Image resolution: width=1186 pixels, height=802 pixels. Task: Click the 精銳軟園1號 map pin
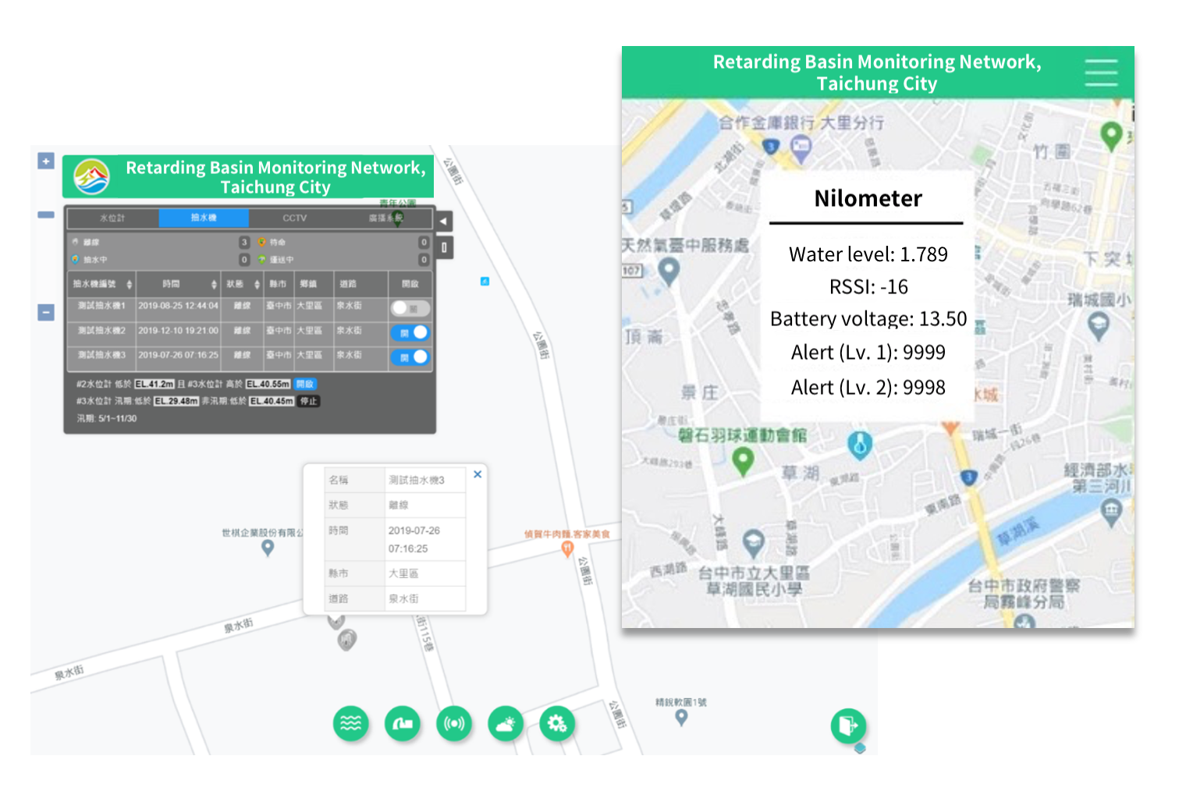[x=681, y=717]
